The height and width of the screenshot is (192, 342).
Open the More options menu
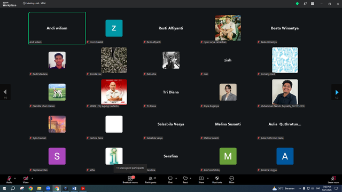coord(231,180)
